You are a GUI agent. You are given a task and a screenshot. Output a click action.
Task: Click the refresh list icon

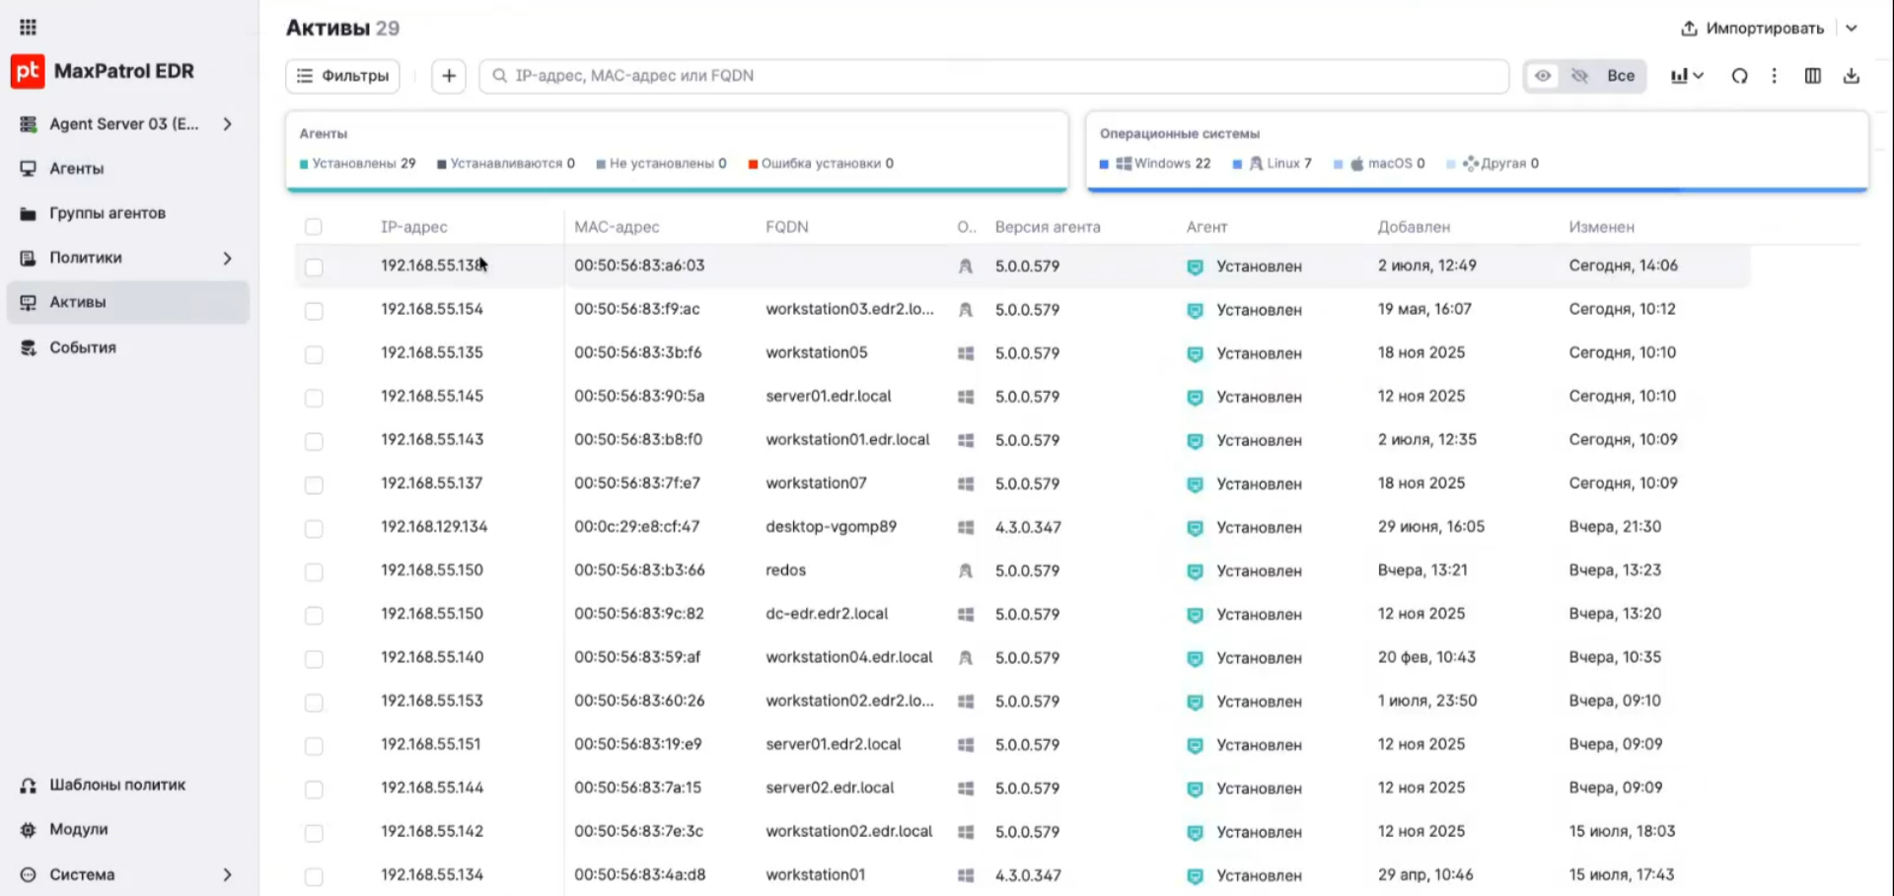click(1739, 76)
